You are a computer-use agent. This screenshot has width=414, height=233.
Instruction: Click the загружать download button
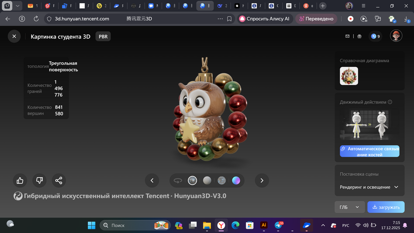386,207
